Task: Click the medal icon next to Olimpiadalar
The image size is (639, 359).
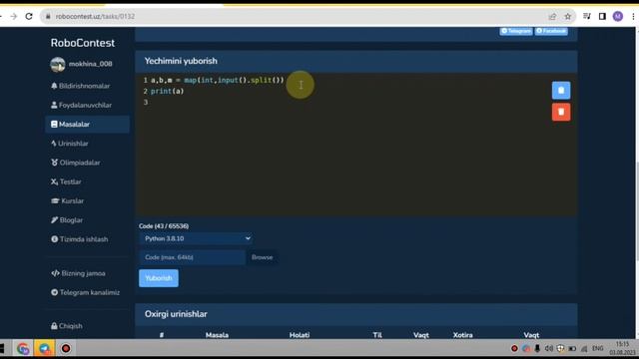Action: pyautogui.click(x=54, y=163)
